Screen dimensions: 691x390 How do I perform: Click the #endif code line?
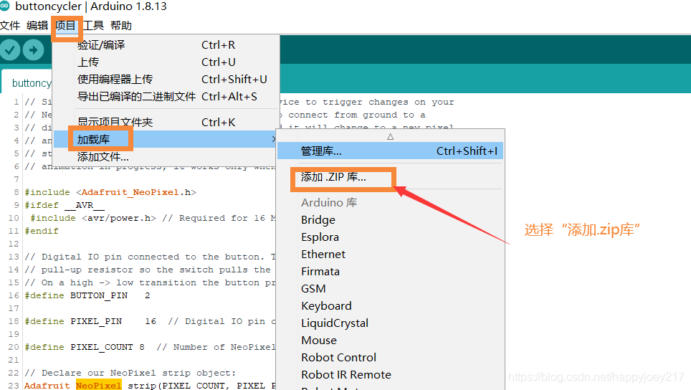(x=42, y=231)
